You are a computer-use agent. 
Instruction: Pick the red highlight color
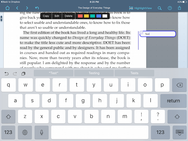pyautogui.click(x=80, y=16)
